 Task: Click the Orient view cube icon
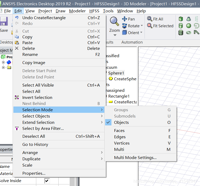click(125, 33)
